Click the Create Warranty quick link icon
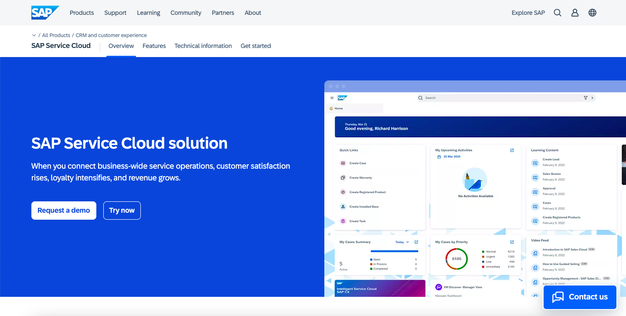Screen dimensions: 626x316 (x=343, y=178)
